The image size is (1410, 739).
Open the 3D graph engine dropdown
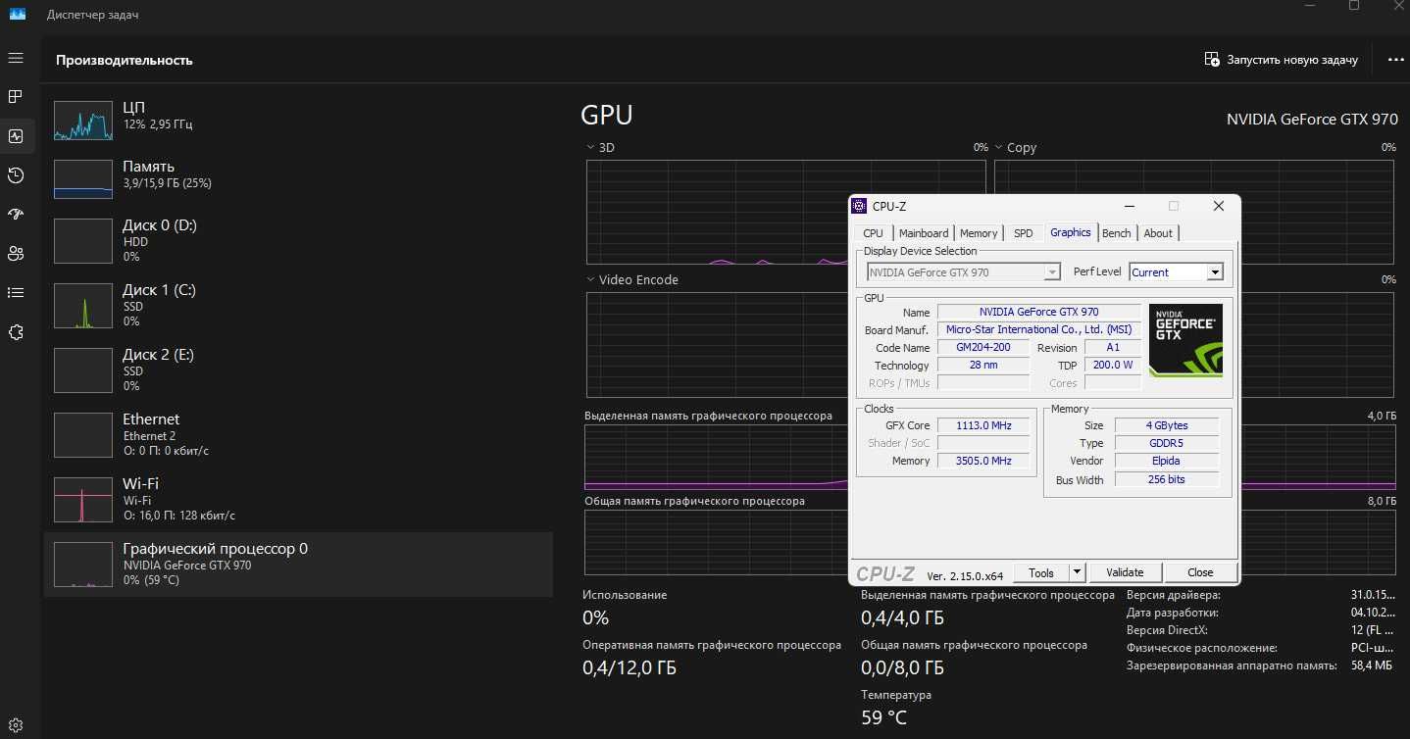(601, 147)
